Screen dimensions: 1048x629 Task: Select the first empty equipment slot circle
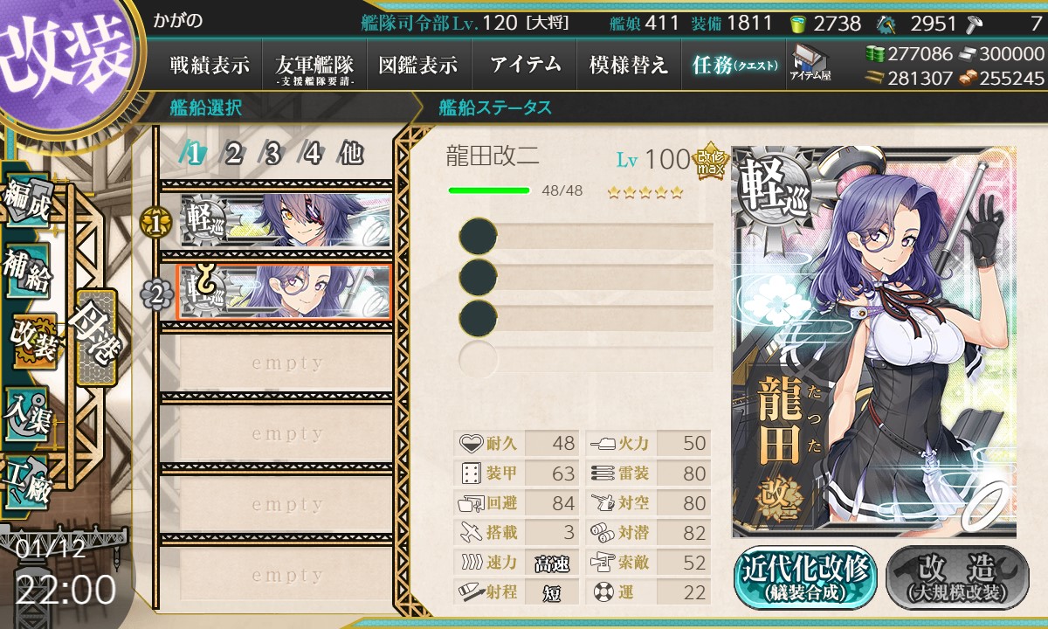478,237
